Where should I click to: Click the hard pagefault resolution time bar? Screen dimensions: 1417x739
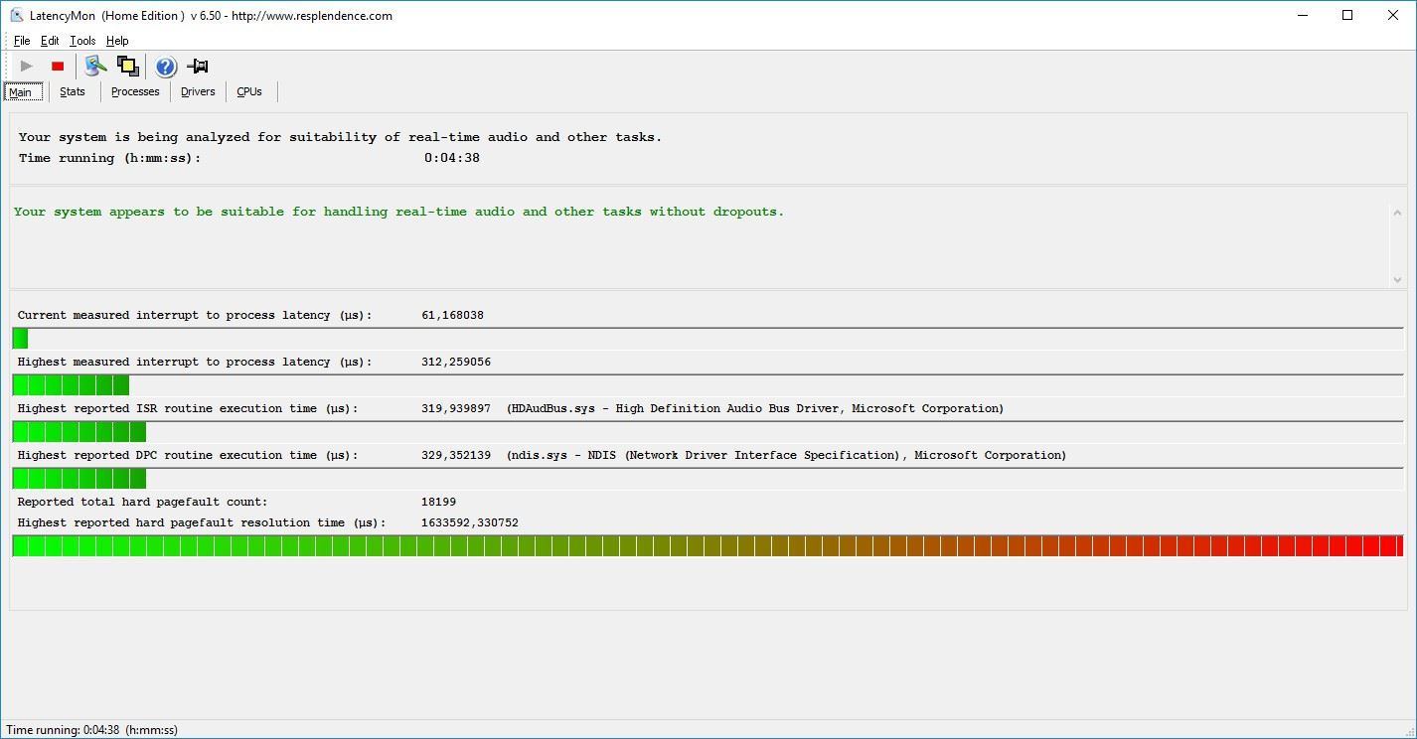708,546
